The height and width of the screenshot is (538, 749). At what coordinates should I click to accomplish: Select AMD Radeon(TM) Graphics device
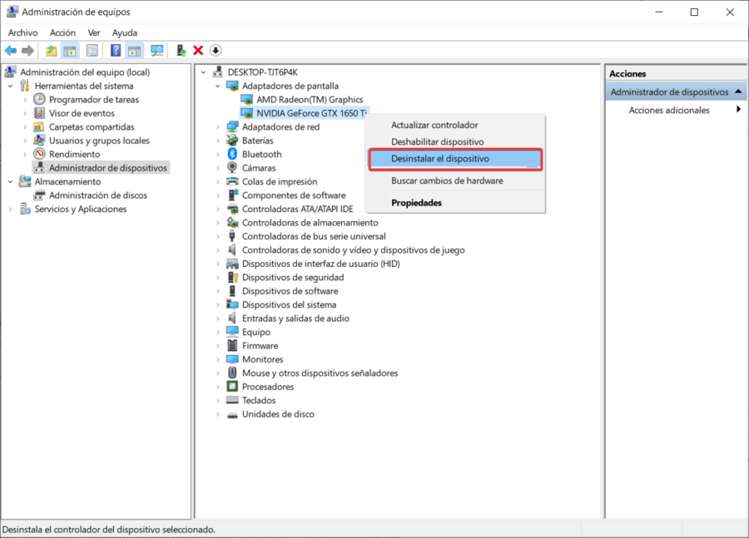(x=310, y=99)
